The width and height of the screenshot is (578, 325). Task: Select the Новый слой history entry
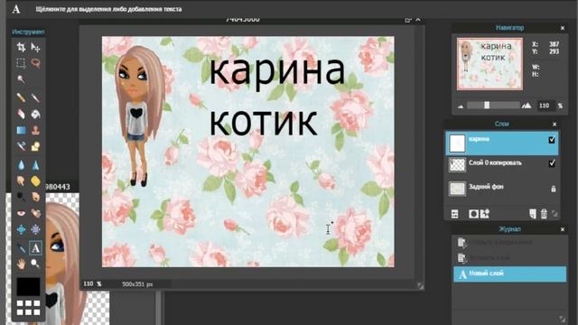[509, 274]
